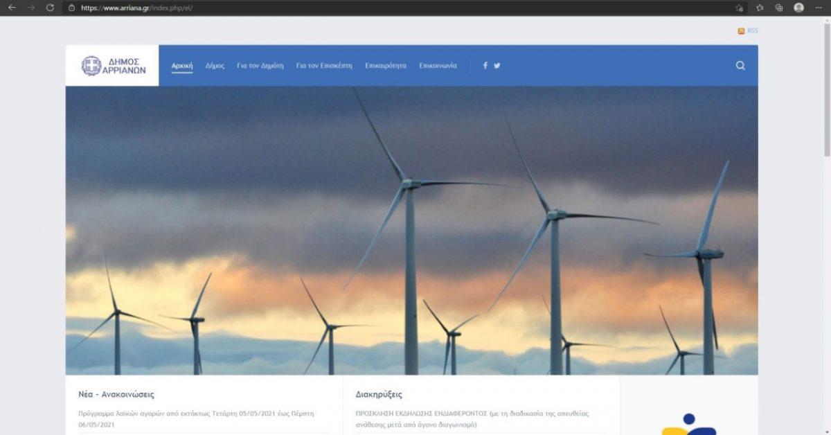Go back using browser back arrow
This screenshot has width=831, height=435.
pos(12,8)
